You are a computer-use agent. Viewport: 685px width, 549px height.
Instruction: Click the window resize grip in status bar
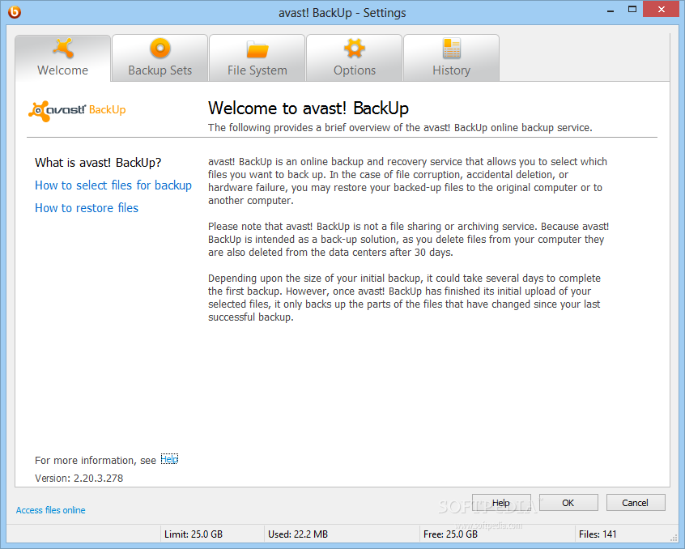(x=673, y=538)
